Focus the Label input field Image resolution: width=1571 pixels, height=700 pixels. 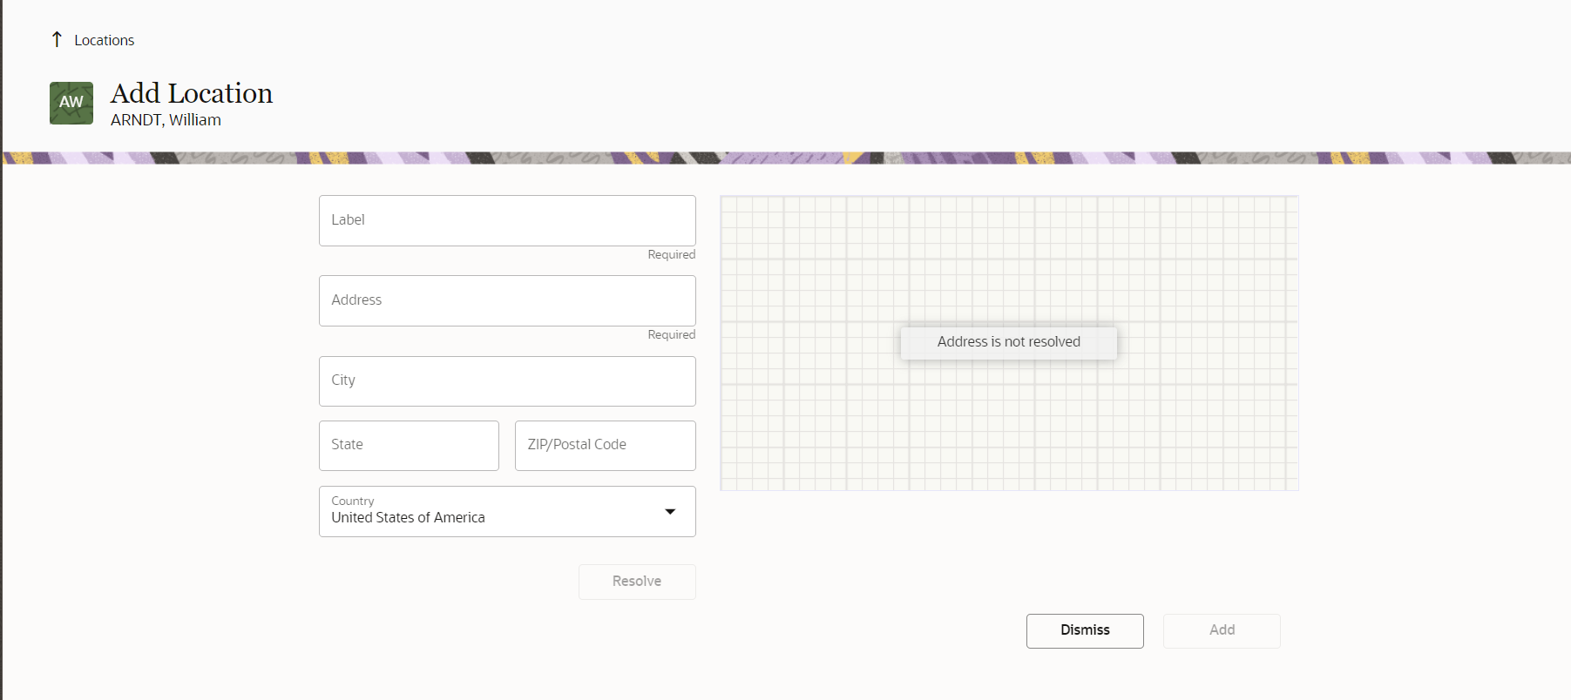(507, 220)
